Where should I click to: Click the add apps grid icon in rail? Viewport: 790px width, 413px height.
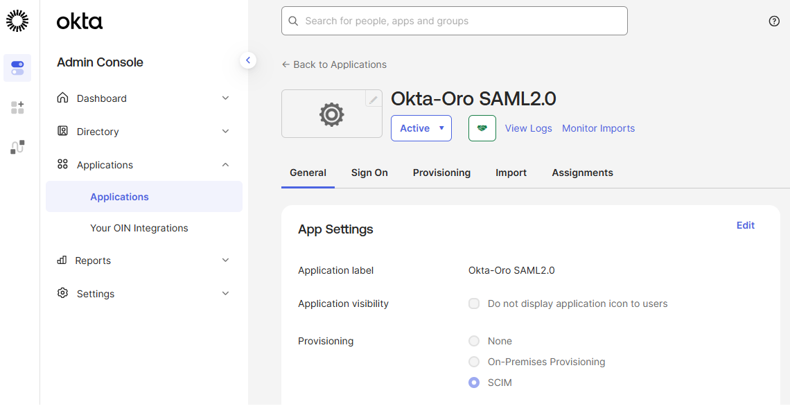[x=17, y=107]
